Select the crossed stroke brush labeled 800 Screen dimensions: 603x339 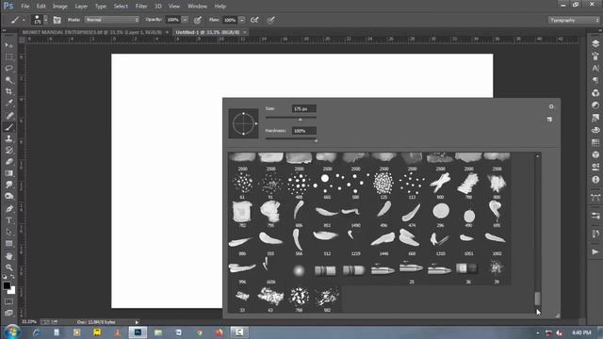coord(440,183)
